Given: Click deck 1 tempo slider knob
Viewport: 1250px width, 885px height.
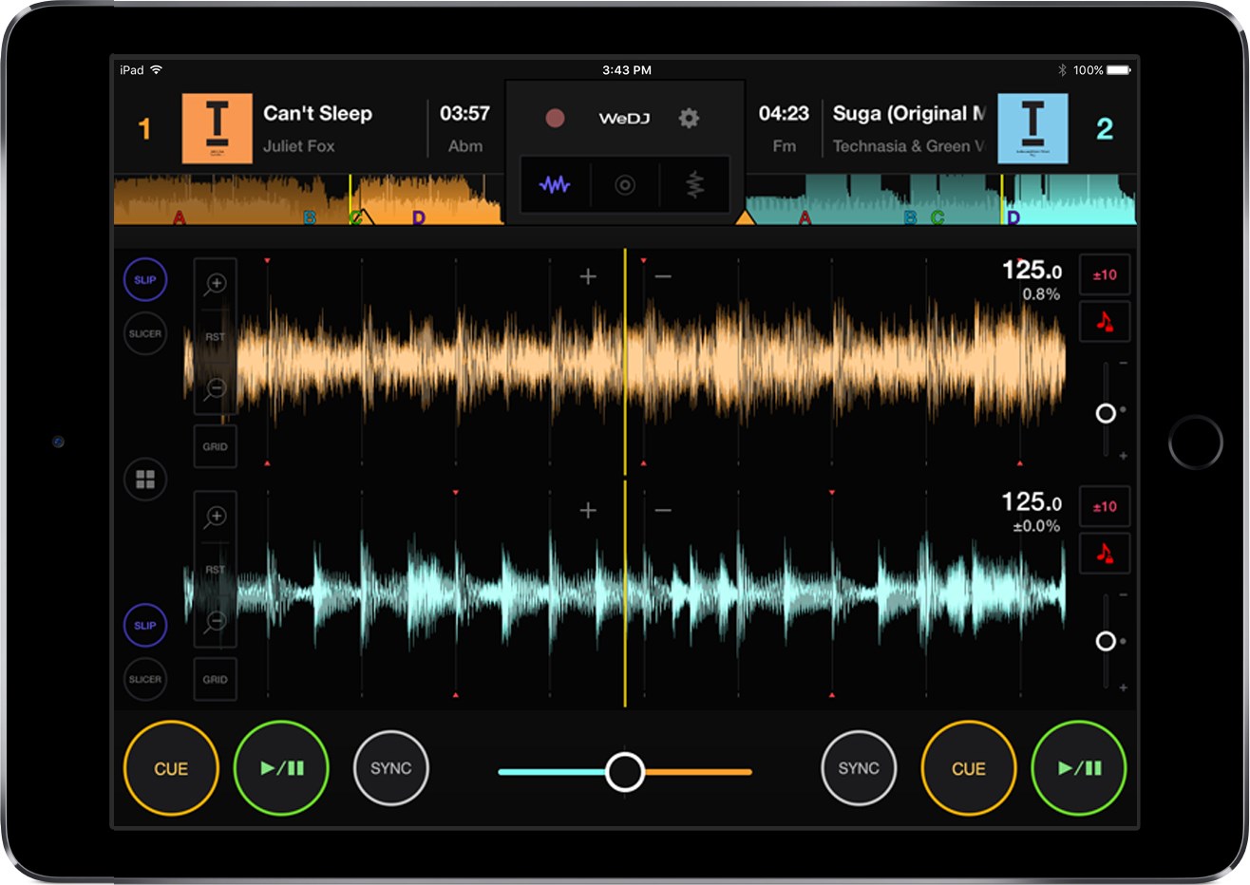Looking at the screenshot, I should point(1106,413).
